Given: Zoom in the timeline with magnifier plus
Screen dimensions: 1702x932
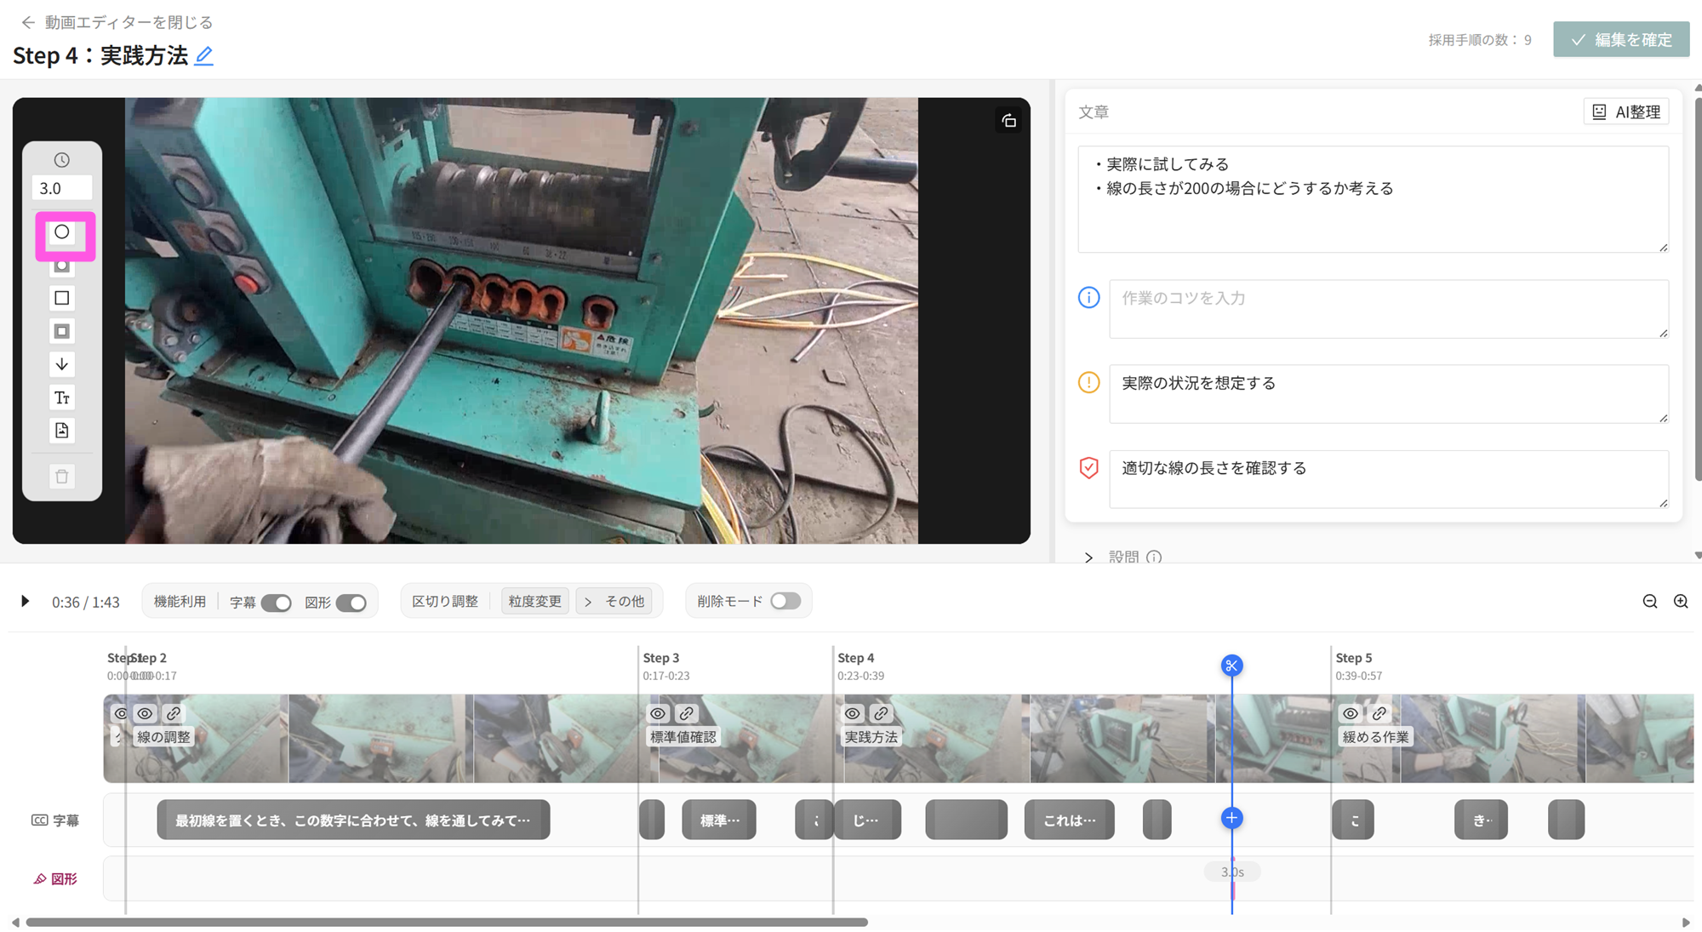Looking at the screenshot, I should [x=1681, y=602].
